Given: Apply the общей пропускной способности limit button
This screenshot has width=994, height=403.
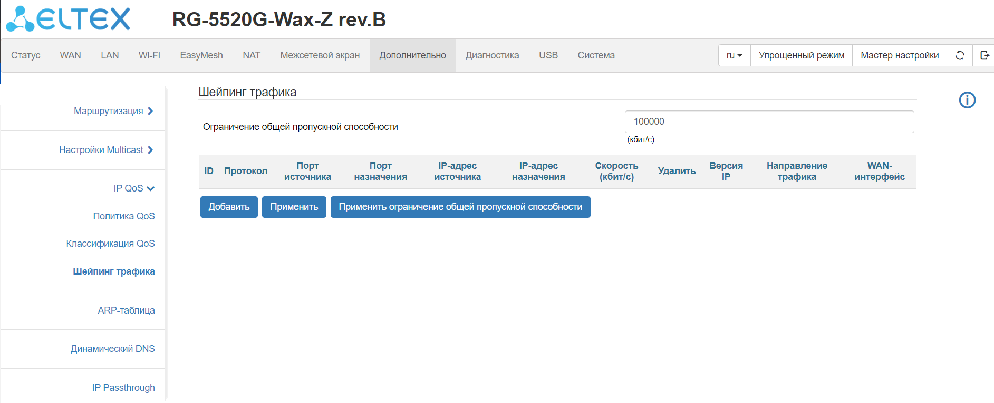Looking at the screenshot, I should (x=460, y=207).
